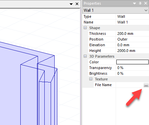This screenshot has width=149, height=125.
Task: Select the Position value Outer
Action: [132, 39]
